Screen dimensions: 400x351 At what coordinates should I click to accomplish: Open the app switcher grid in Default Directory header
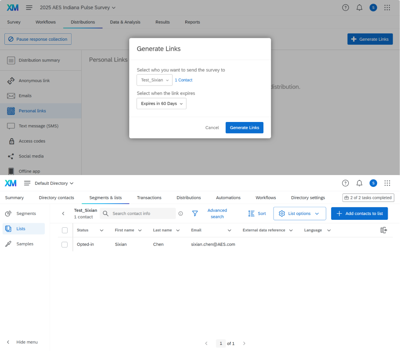point(387,183)
